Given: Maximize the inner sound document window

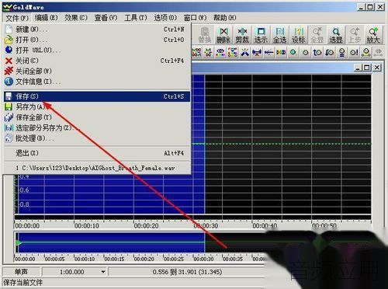Looking at the screenshot, I should pyautogui.click(x=367, y=68).
